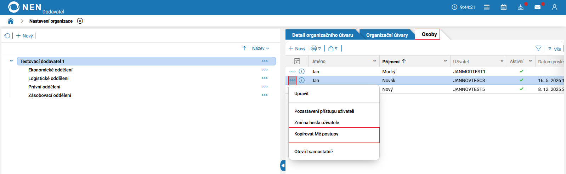The height and width of the screenshot is (174, 566).
Task: Open the hamburger menu in the header
Action: 487,7
